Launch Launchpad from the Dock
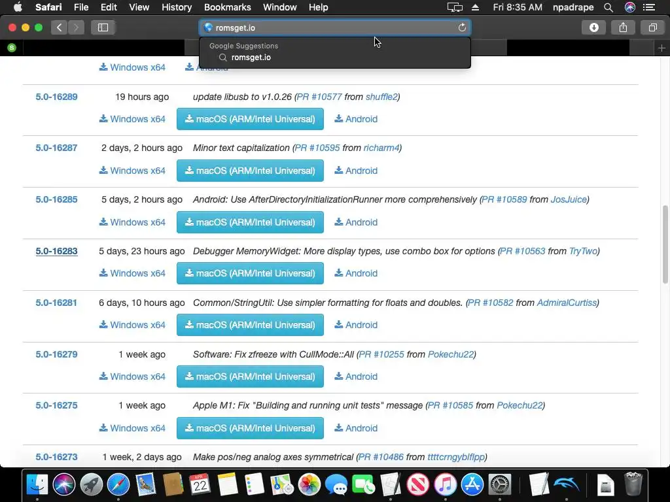The width and height of the screenshot is (670, 502). [x=91, y=484]
